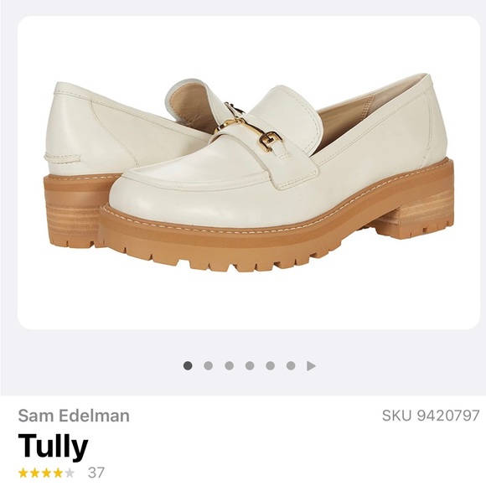Select the sixth and last carousel dot
The height and width of the screenshot is (486, 486).
[x=291, y=365]
